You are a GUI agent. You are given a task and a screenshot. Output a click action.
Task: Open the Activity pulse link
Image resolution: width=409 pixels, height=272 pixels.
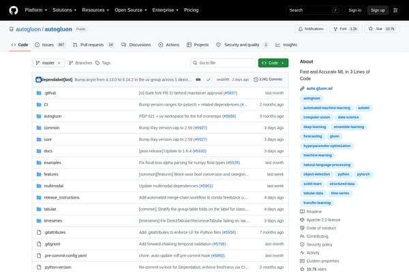(x=309, y=253)
